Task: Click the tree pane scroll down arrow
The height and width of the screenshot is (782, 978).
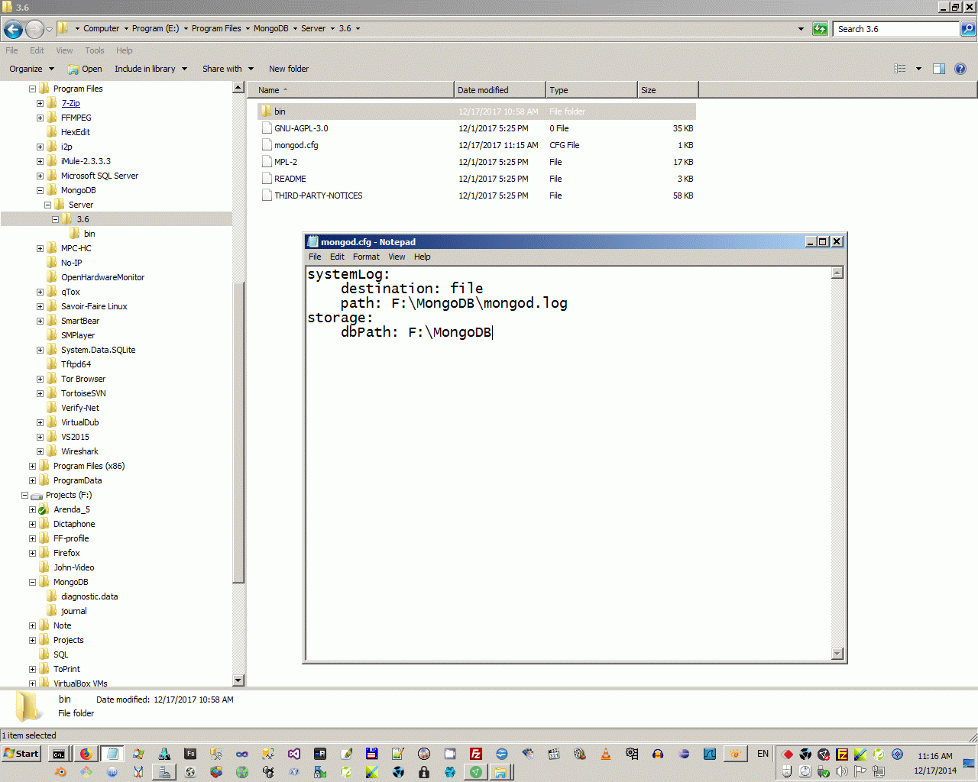Action: pos(238,680)
